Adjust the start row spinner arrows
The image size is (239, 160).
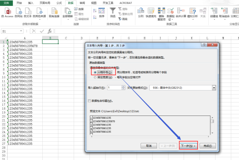point(123,88)
